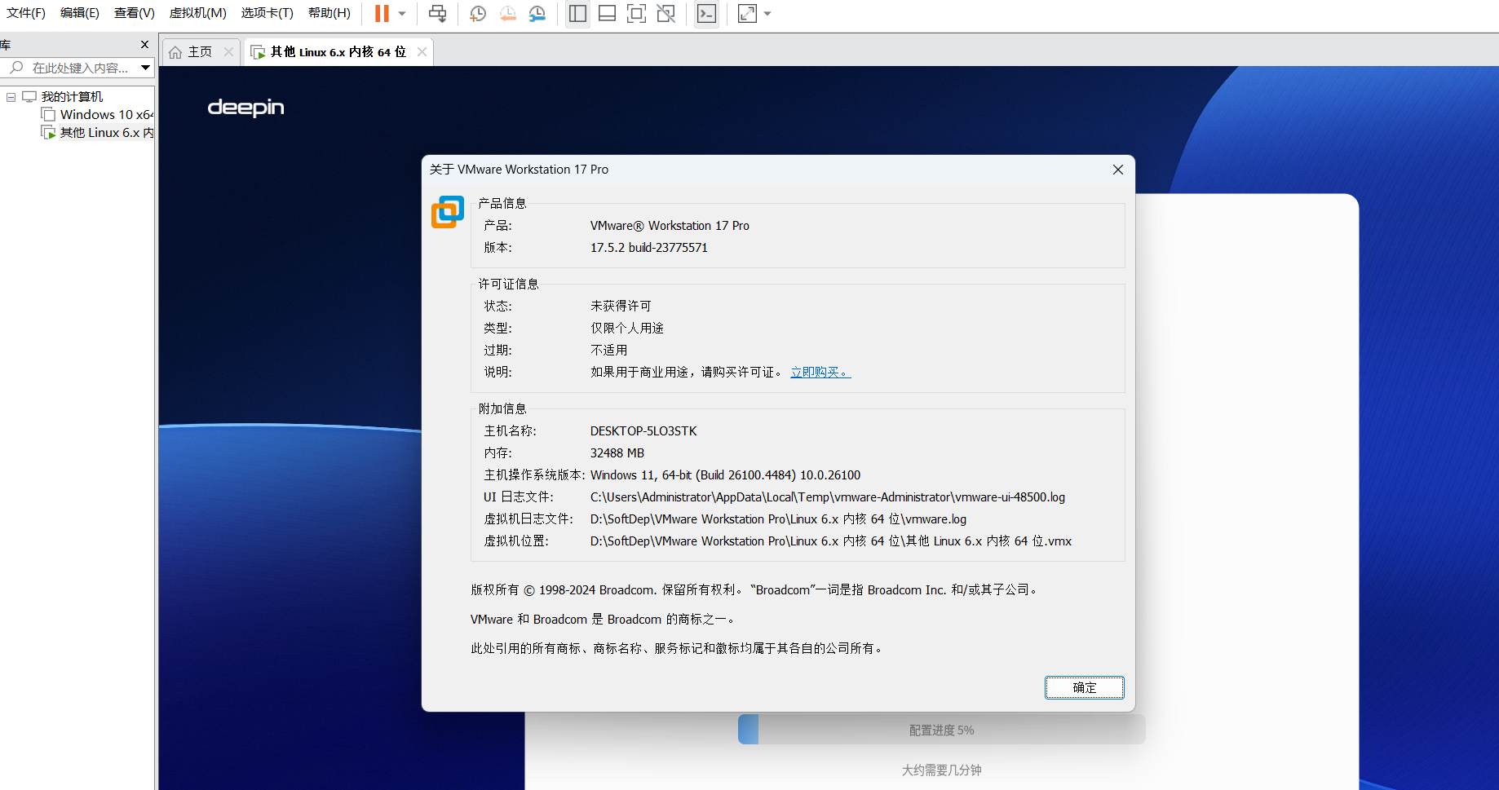Click the VMware logo in the About dialog

click(x=448, y=212)
